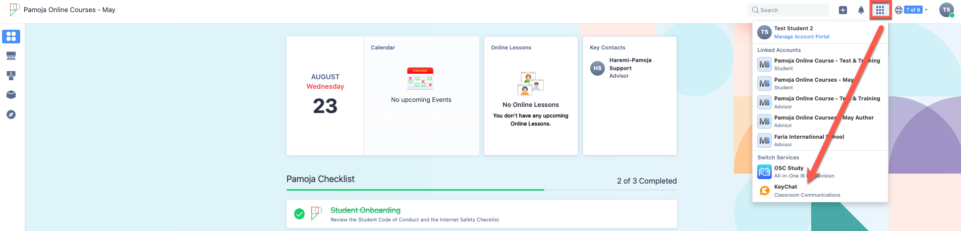Open the classes icon in left sidebar
Screen dimensions: 961x231
[11, 56]
